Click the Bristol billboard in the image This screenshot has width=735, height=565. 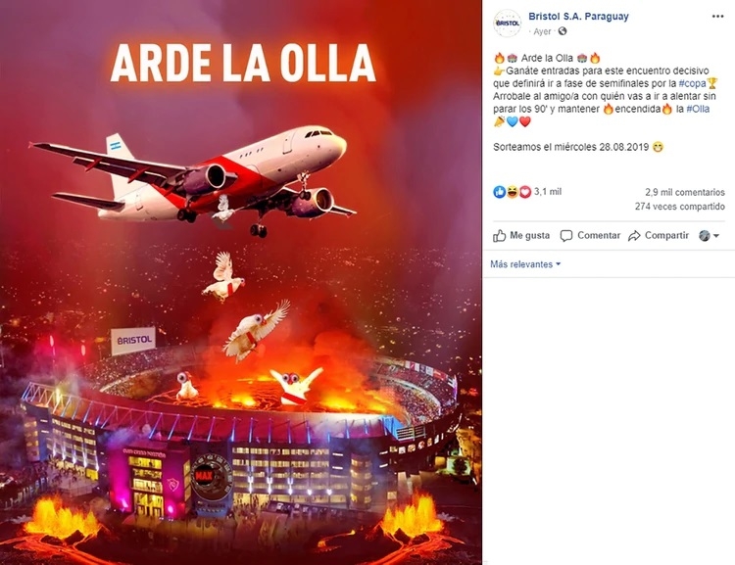click(133, 340)
